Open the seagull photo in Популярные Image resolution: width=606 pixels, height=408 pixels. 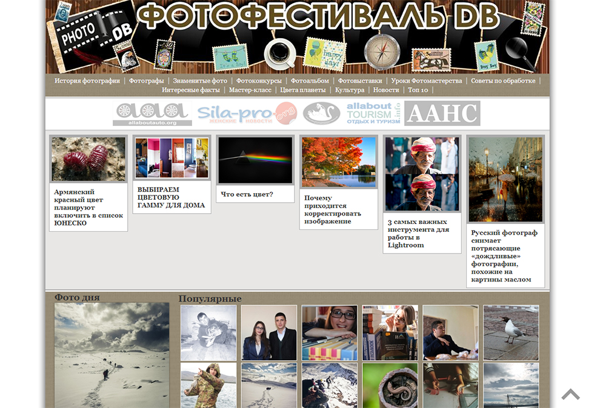click(x=510, y=333)
